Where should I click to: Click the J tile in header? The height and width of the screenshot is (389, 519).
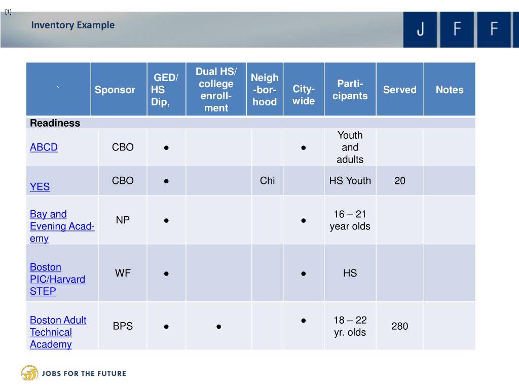[420, 29]
